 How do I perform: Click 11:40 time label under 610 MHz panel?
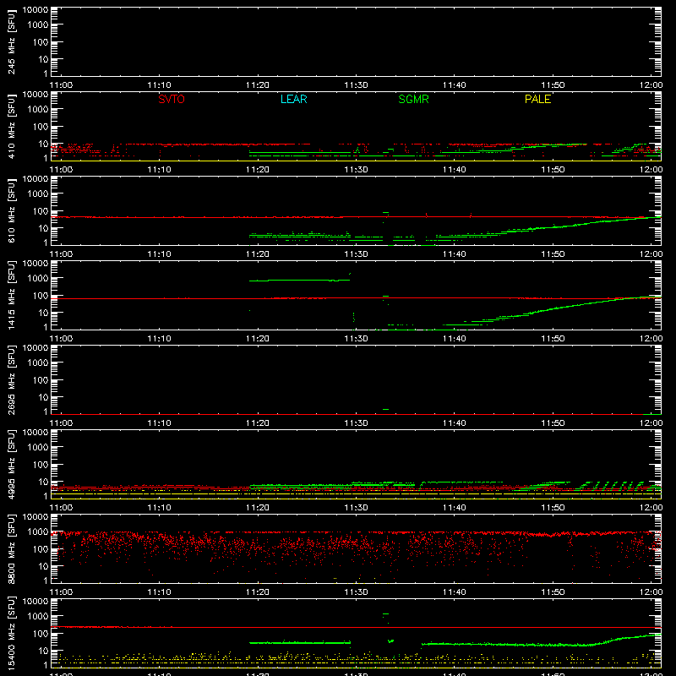[x=454, y=254]
